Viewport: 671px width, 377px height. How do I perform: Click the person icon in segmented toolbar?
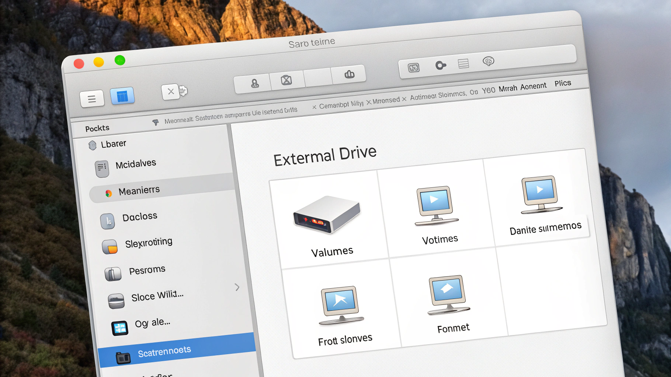(254, 83)
